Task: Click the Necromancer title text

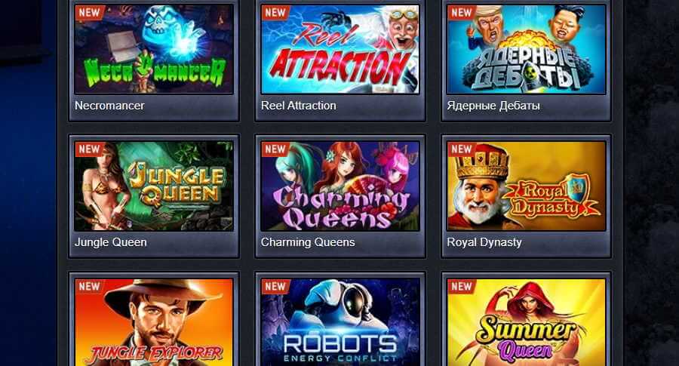Action: [109, 106]
